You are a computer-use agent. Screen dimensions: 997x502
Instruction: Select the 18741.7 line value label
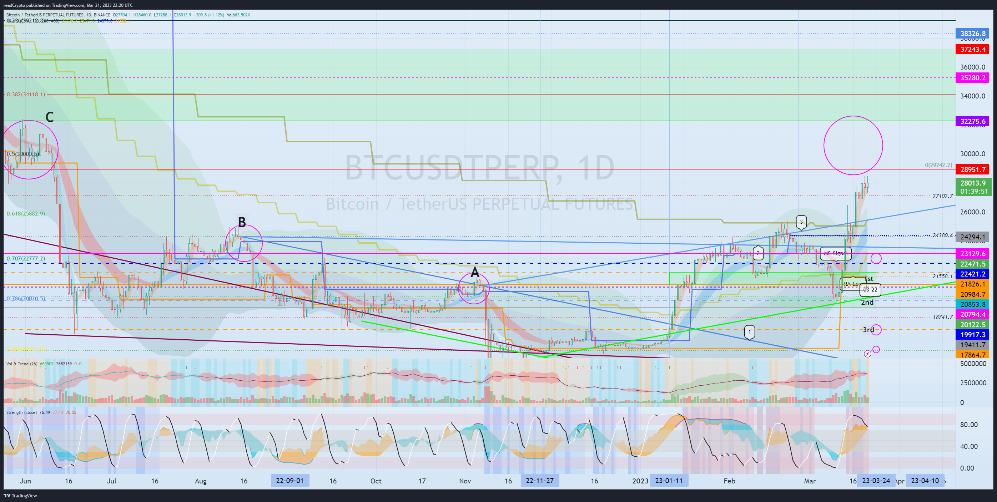tap(942, 317)
